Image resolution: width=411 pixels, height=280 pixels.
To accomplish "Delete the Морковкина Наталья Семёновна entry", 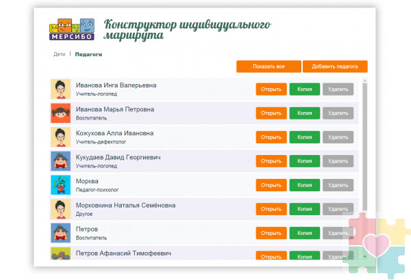I will coord(338,209).
